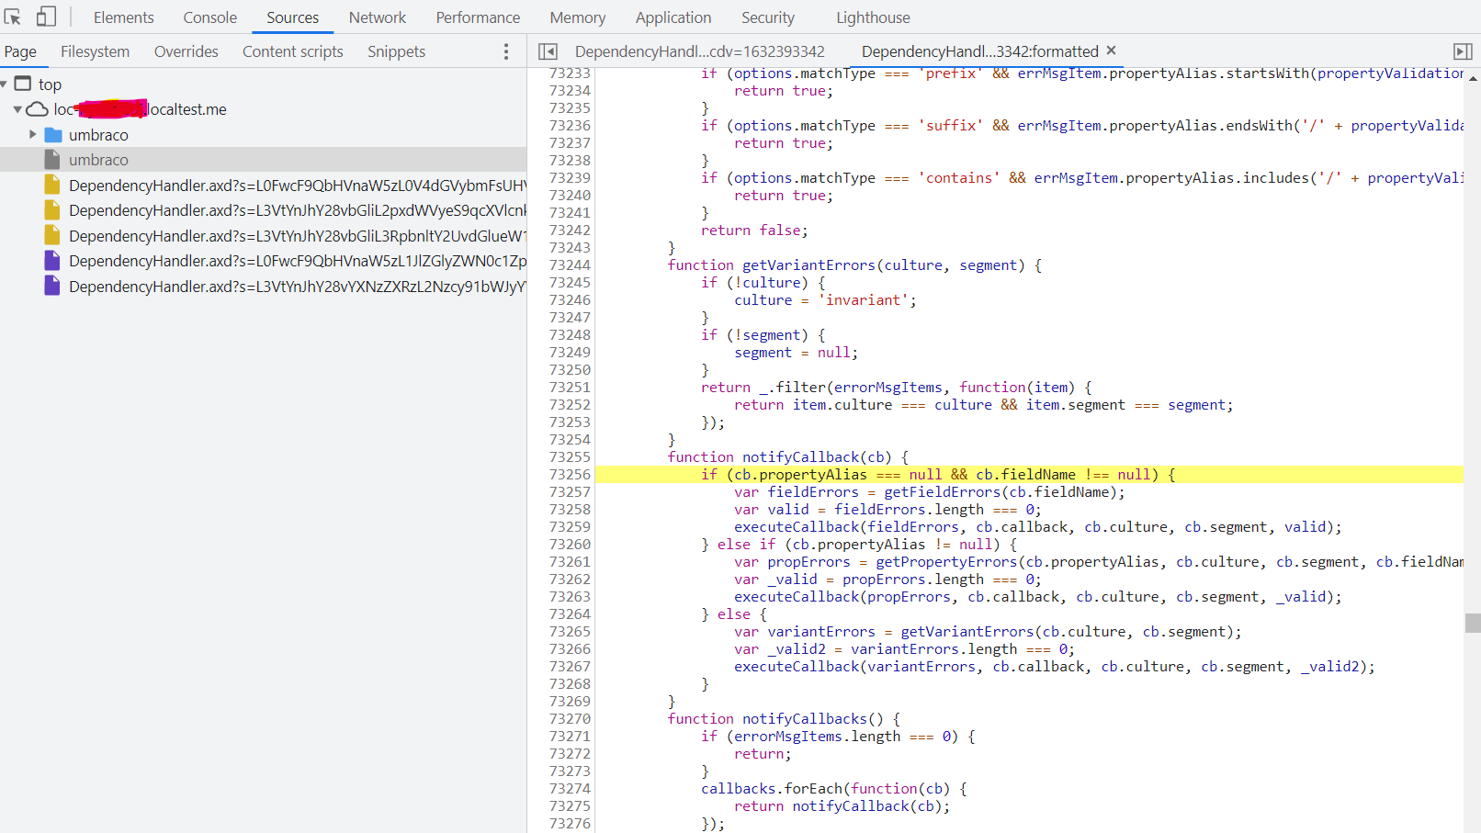Switch to the Filesystem pane
This screenshot has height=833, width=1481.
click(96, 51)
